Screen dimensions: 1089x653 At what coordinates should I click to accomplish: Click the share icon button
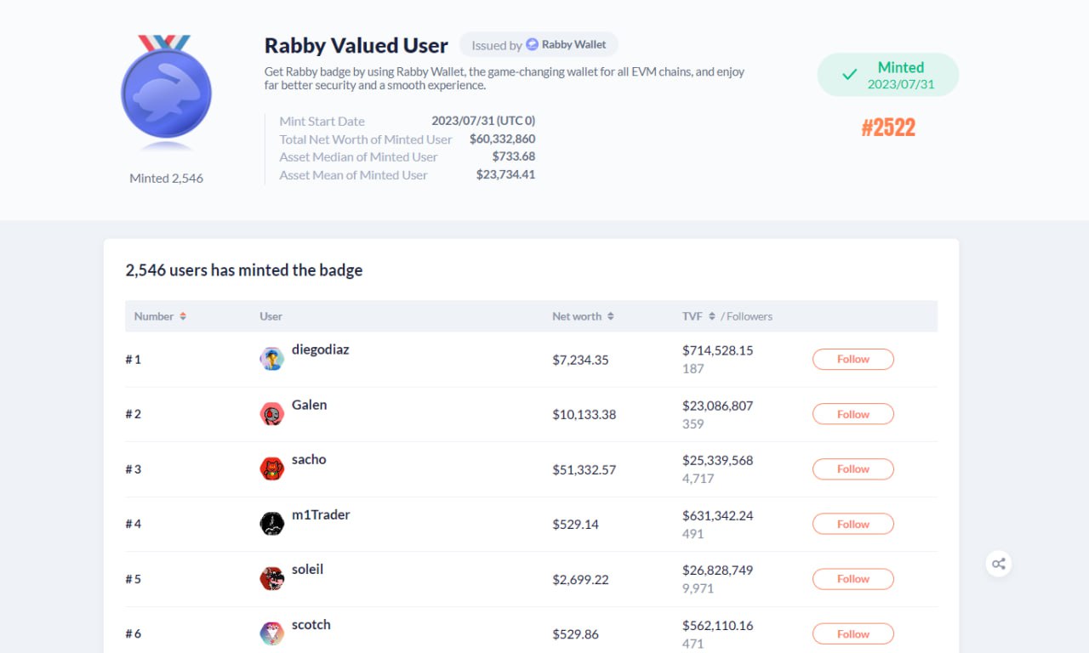coord(999,564)
